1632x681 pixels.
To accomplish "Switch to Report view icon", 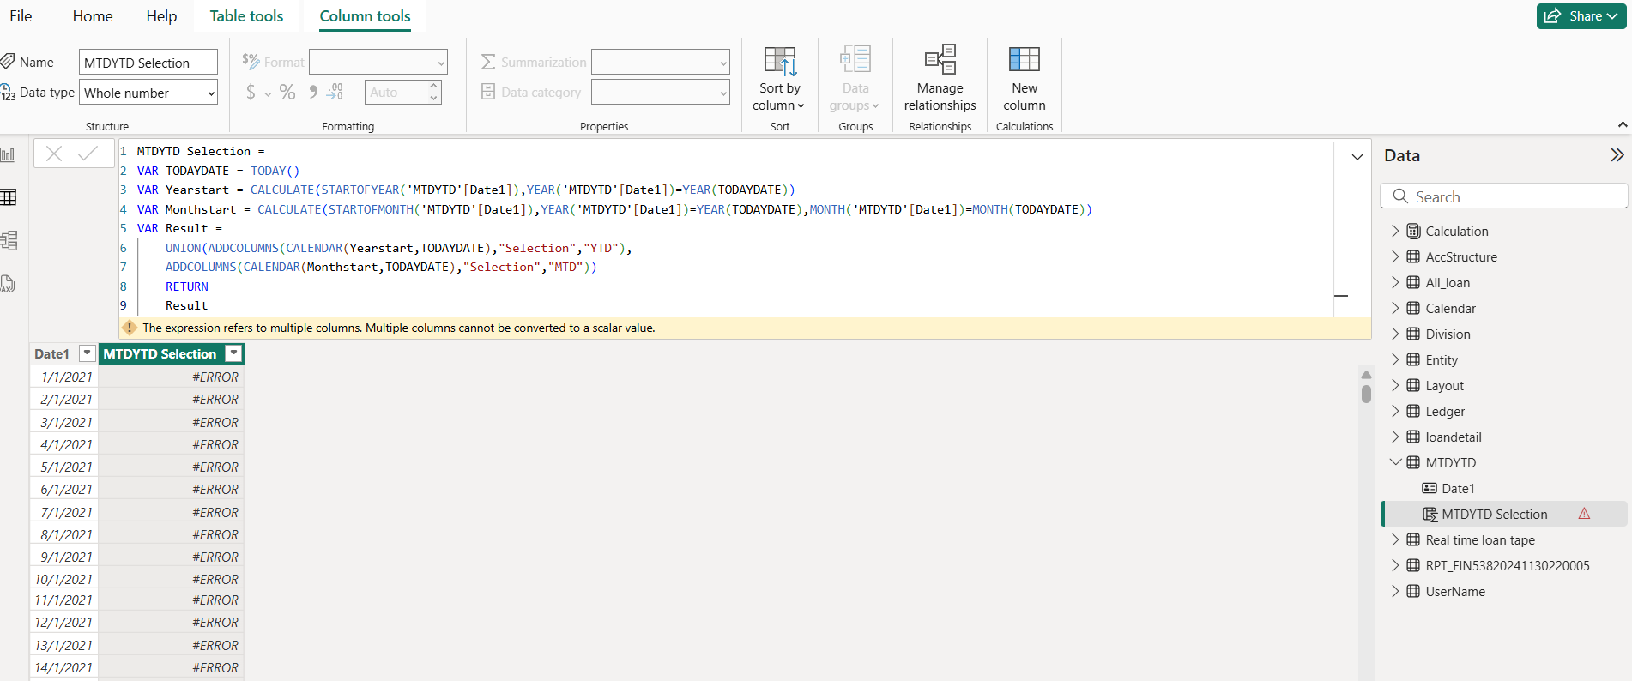I will [9, 155].
